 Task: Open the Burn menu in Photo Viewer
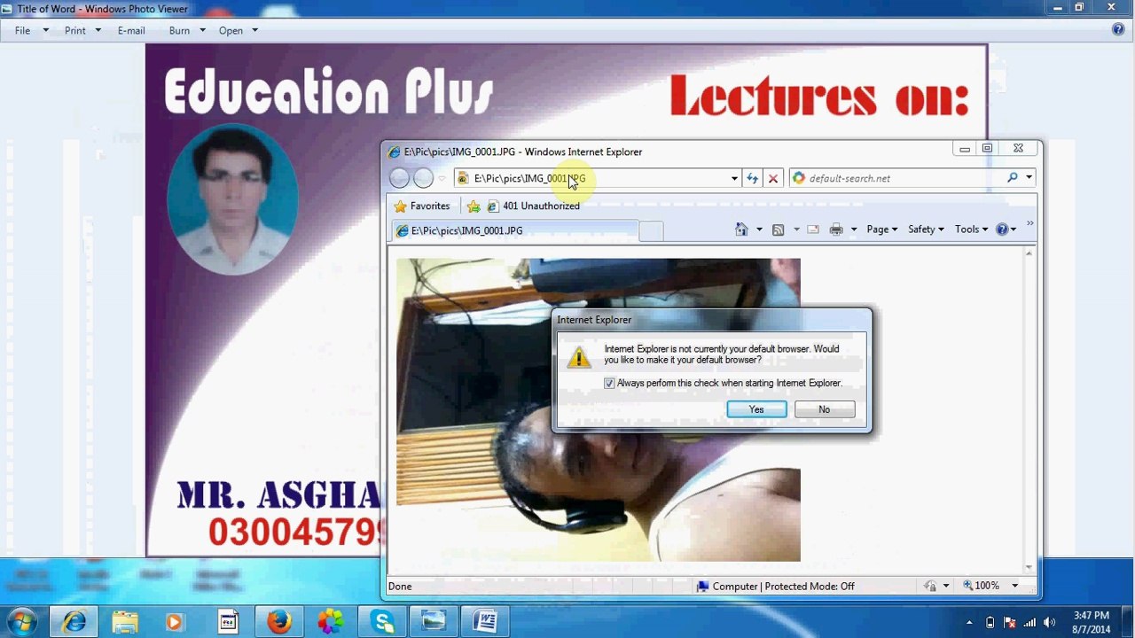click(187, 30)
